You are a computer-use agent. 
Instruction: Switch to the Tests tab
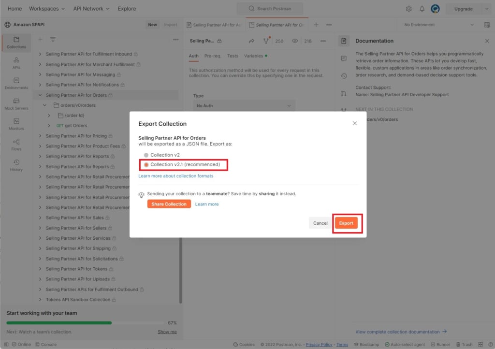click(x=233, y=56)
